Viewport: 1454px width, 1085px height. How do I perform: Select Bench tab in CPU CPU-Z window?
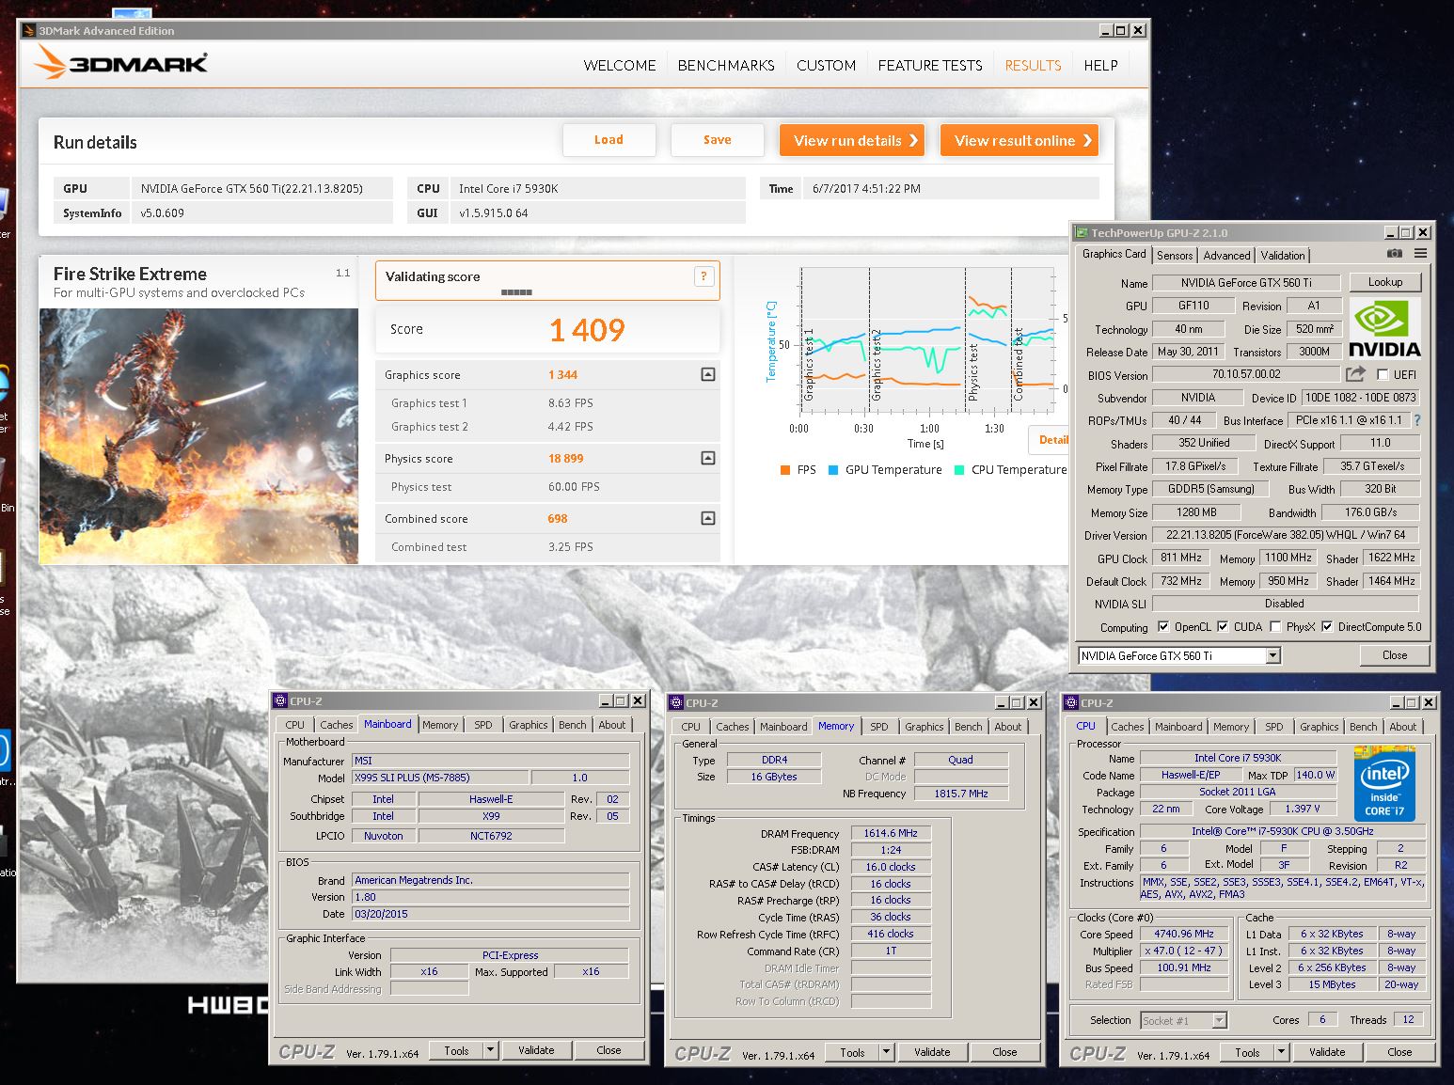point(1363,726)
